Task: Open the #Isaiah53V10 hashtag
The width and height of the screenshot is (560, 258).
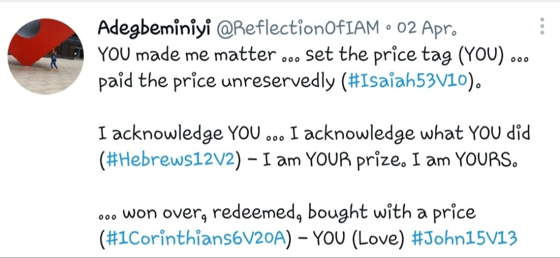Action: coord(407,82)
